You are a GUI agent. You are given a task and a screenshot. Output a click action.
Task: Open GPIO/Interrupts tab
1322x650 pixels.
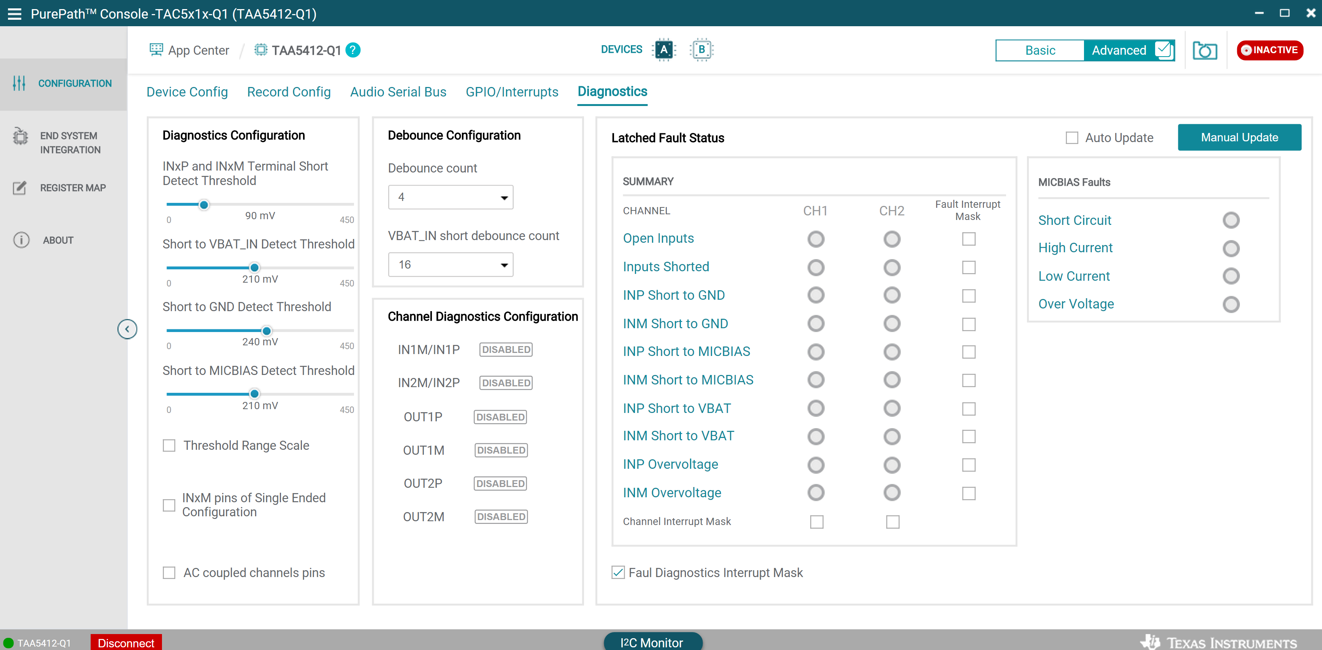pyautogui.click(x=512, y=92)
